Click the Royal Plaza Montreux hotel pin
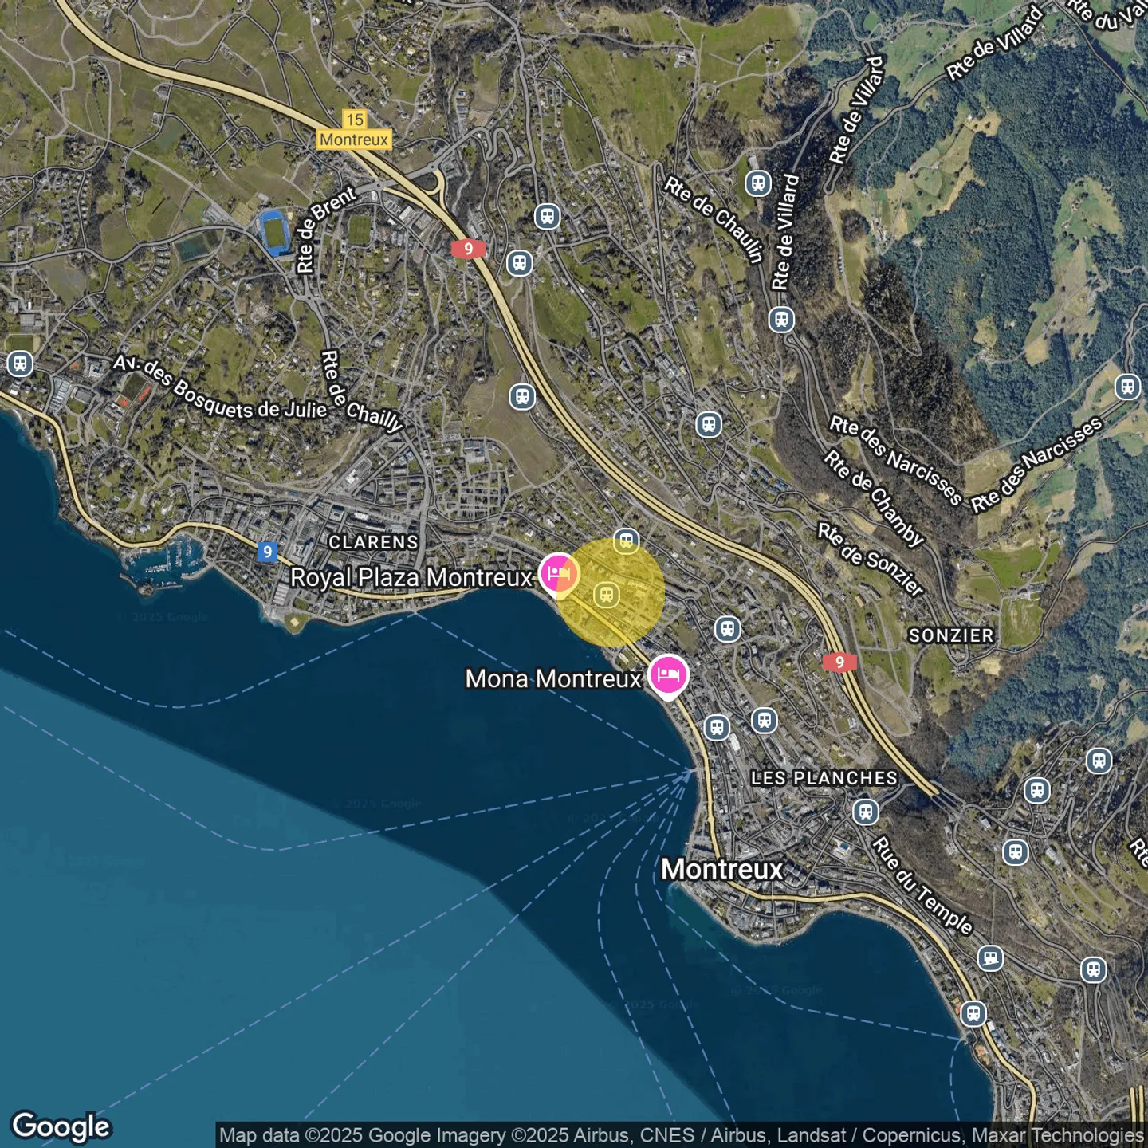The height and width of the screenshot is (1148, 1148). click(559, 573)
